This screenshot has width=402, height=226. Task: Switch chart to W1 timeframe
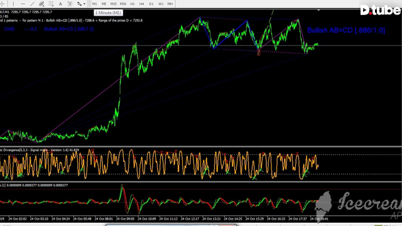pyautogui.click(x=161, y=4)
